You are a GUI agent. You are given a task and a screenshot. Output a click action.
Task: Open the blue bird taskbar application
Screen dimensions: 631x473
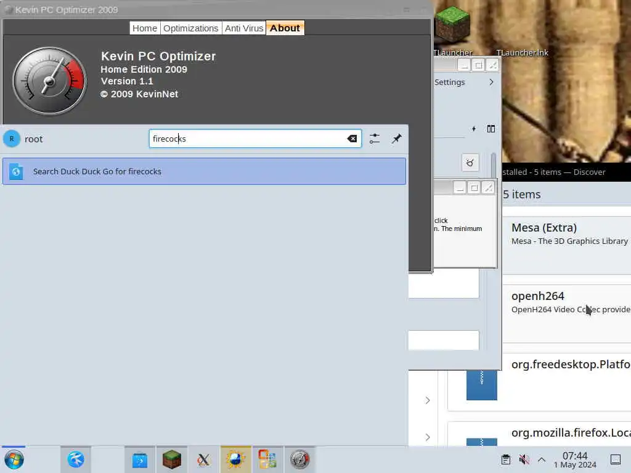click(76, 459)
